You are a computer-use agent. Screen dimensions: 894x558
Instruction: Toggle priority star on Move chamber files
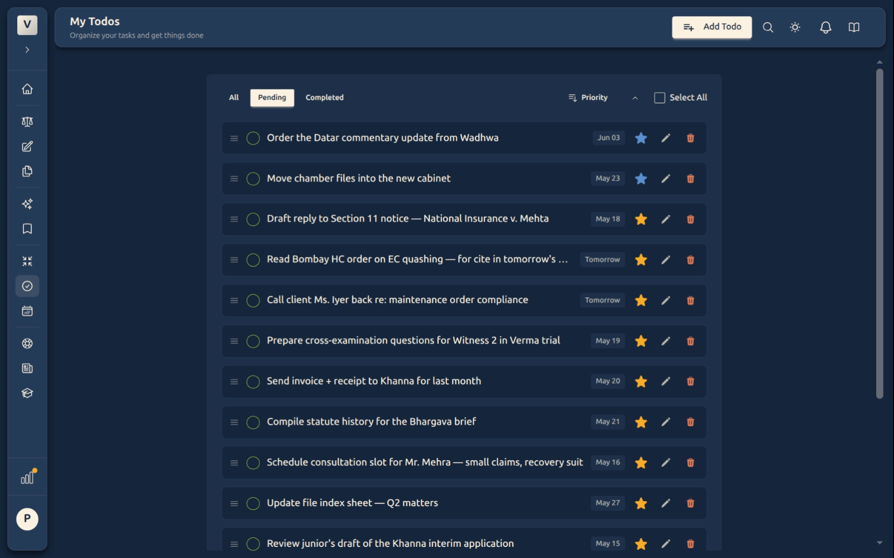641,179
